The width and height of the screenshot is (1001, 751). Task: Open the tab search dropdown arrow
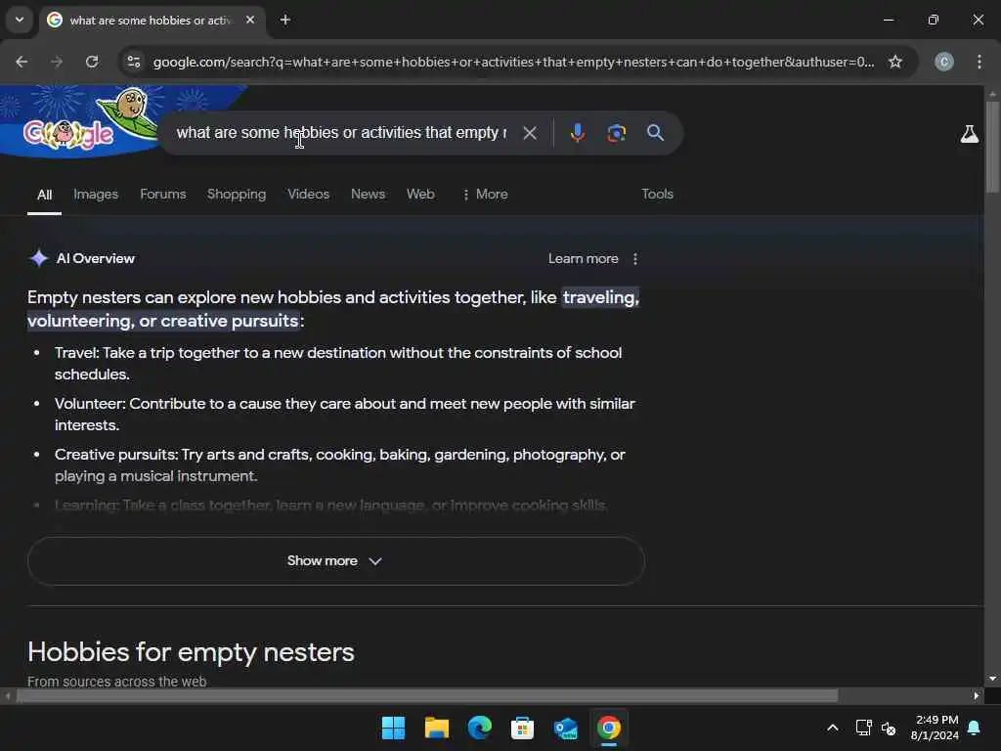(x=20, y=20)
